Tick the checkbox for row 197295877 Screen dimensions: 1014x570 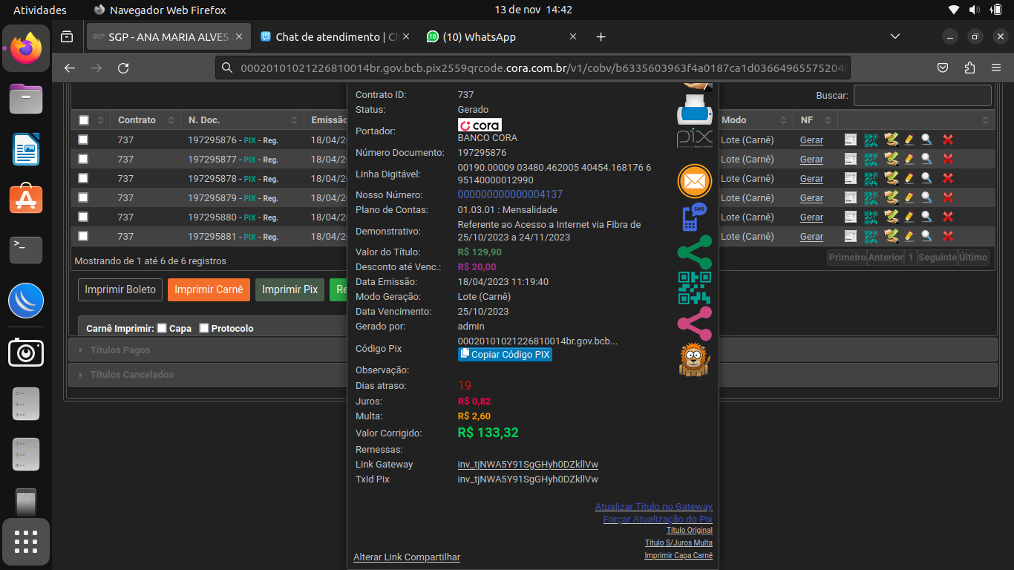point(83,159)
